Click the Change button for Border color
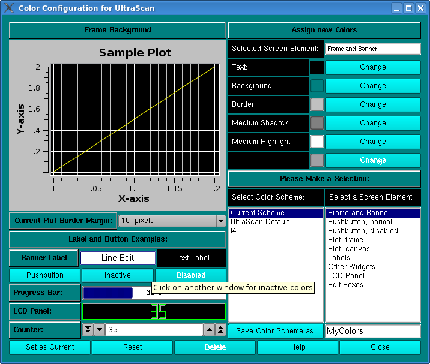Screen dimensions: 430x364 click(373, 104)
